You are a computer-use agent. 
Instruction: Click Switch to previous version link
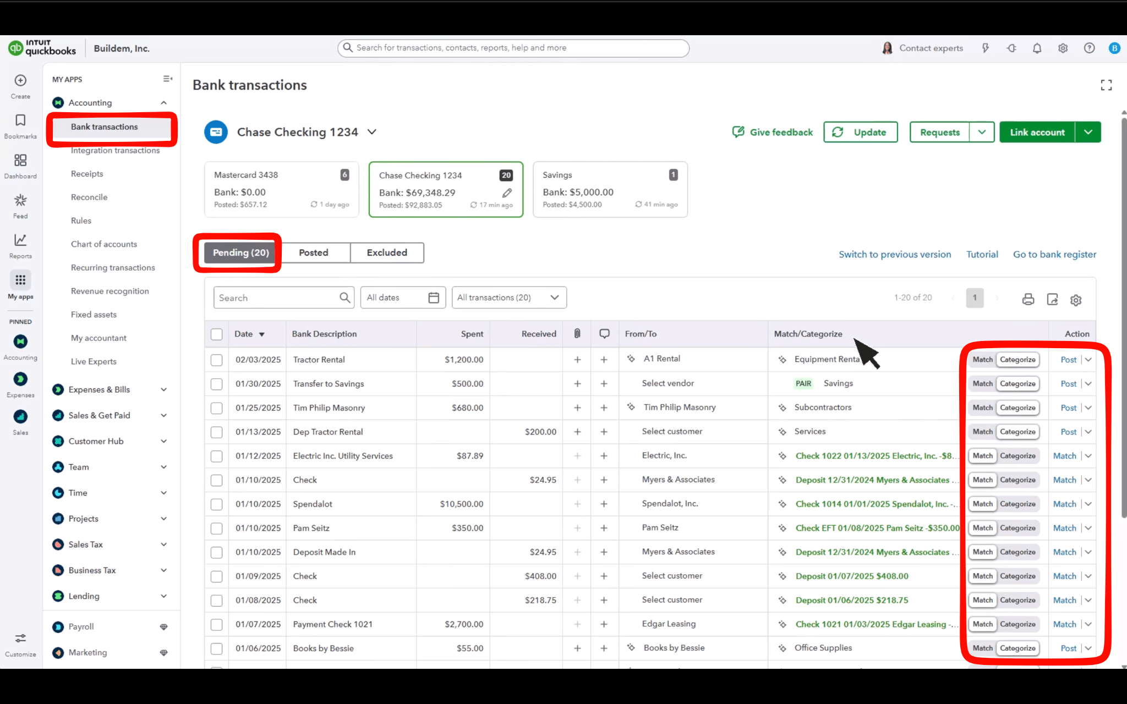(895, 255)
